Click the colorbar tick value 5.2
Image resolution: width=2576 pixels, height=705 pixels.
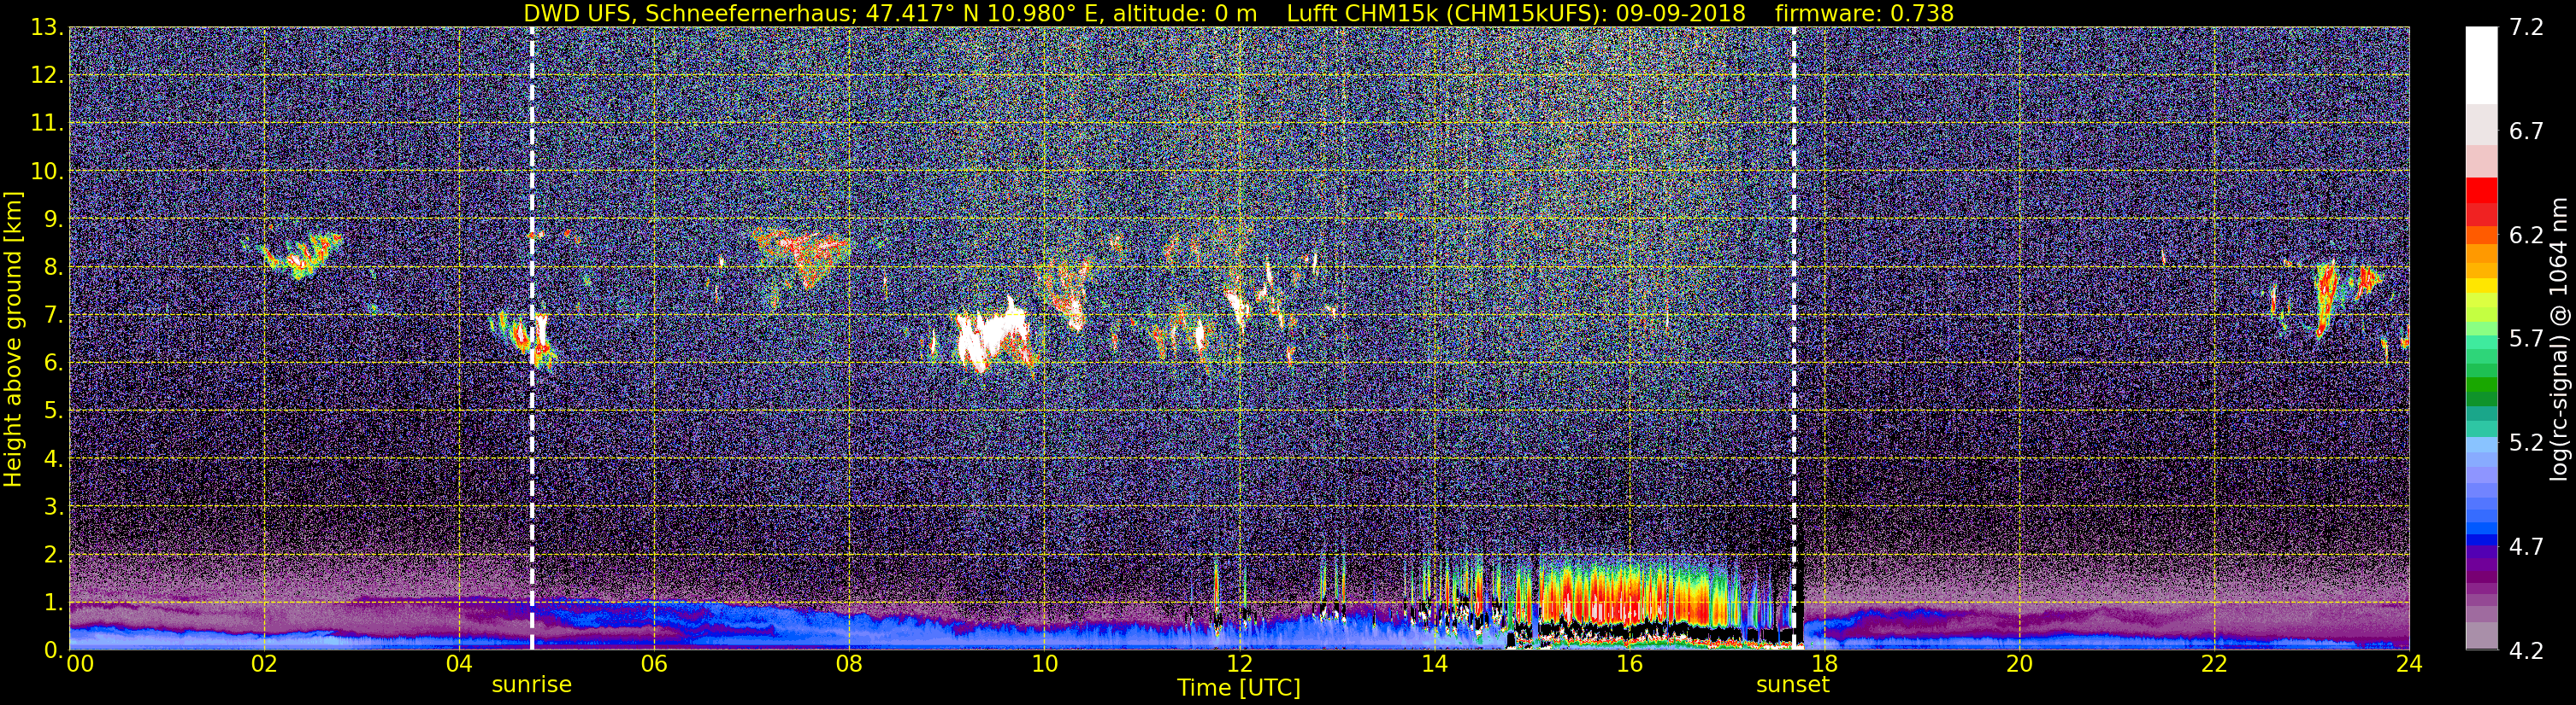(x=2526, y=442)
